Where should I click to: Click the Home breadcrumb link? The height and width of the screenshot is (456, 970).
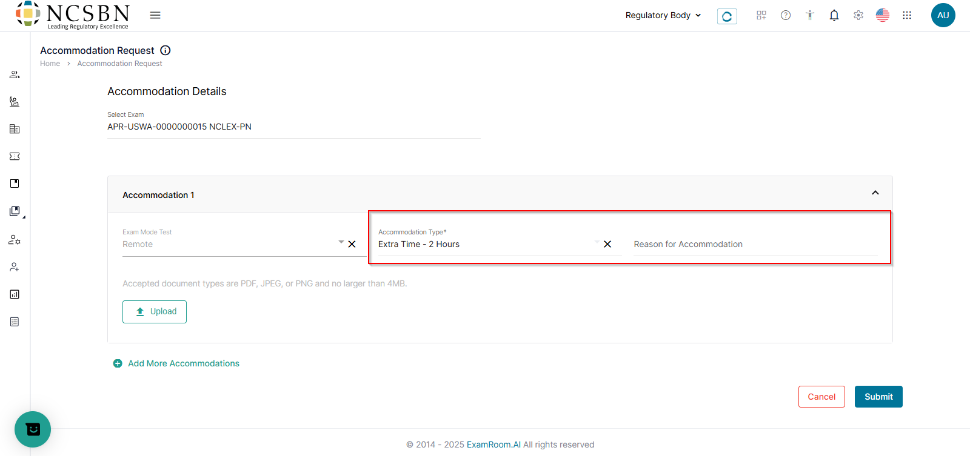pyautogui.click(x=50, y=64)
